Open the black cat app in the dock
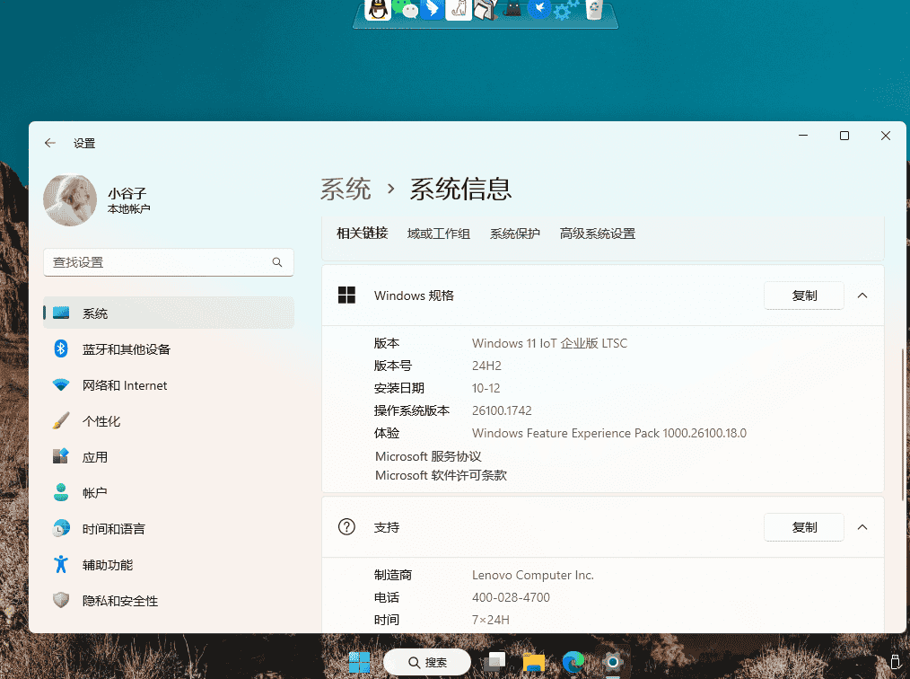The width and height of the screenshot is (910, 679). (x=512, y=8)
